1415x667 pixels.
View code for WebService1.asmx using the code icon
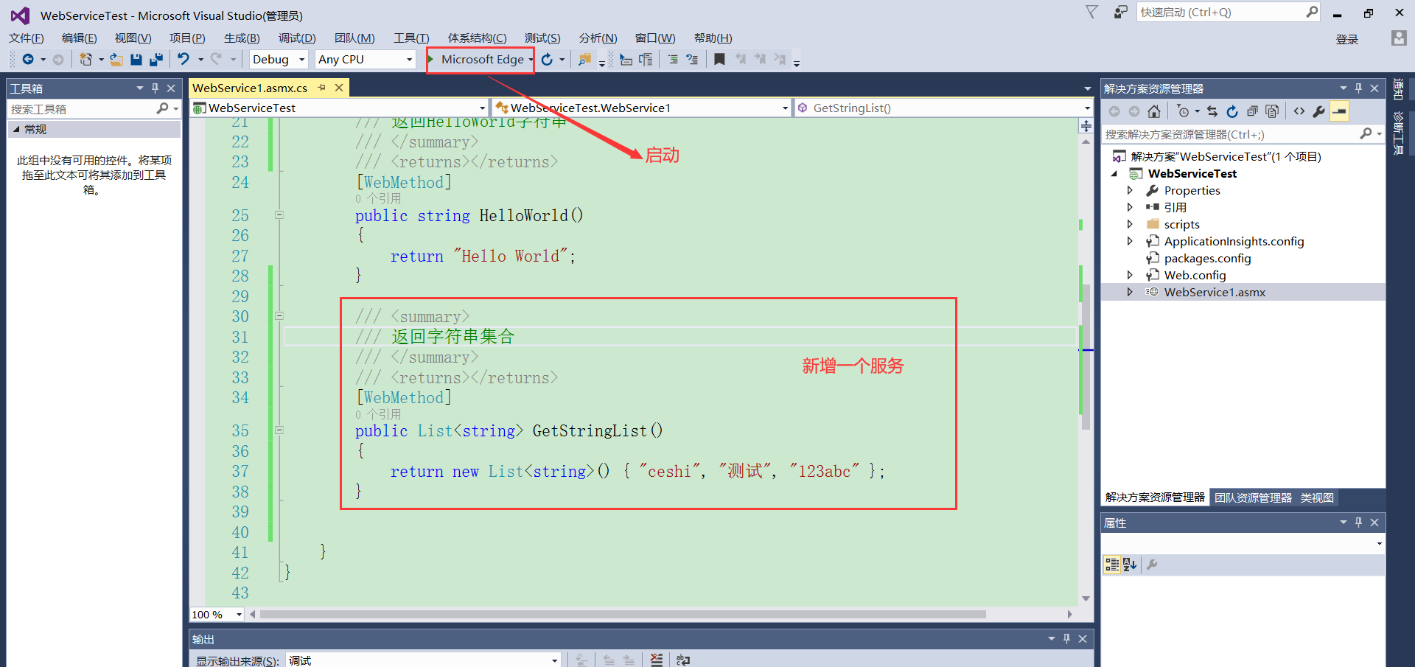tap(1300, 111)
